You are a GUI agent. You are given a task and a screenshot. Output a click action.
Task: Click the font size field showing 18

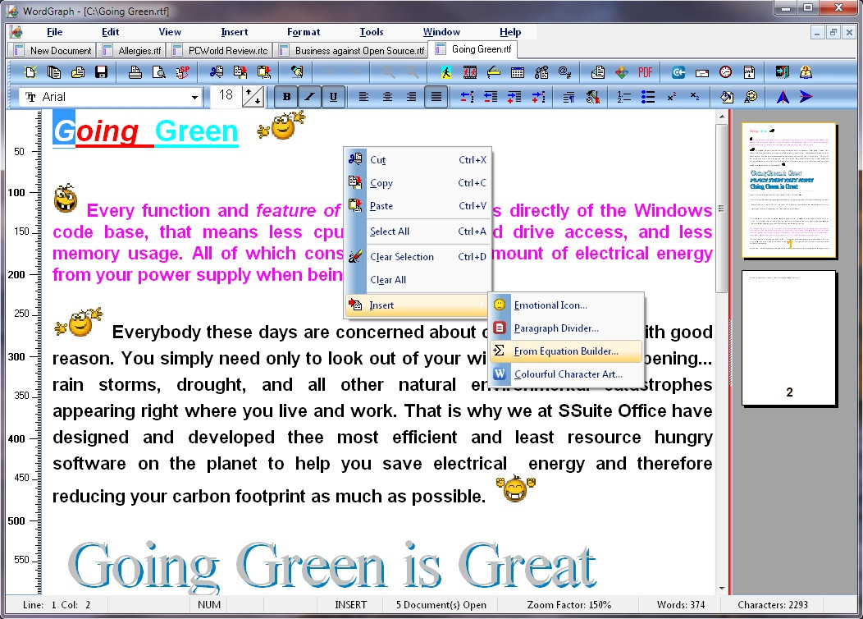click(226, 97)
